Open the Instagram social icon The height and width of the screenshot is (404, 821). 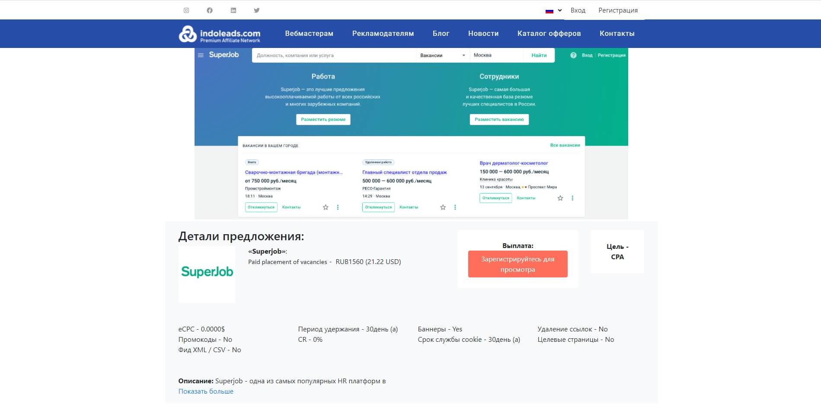(x=186, y=10)
